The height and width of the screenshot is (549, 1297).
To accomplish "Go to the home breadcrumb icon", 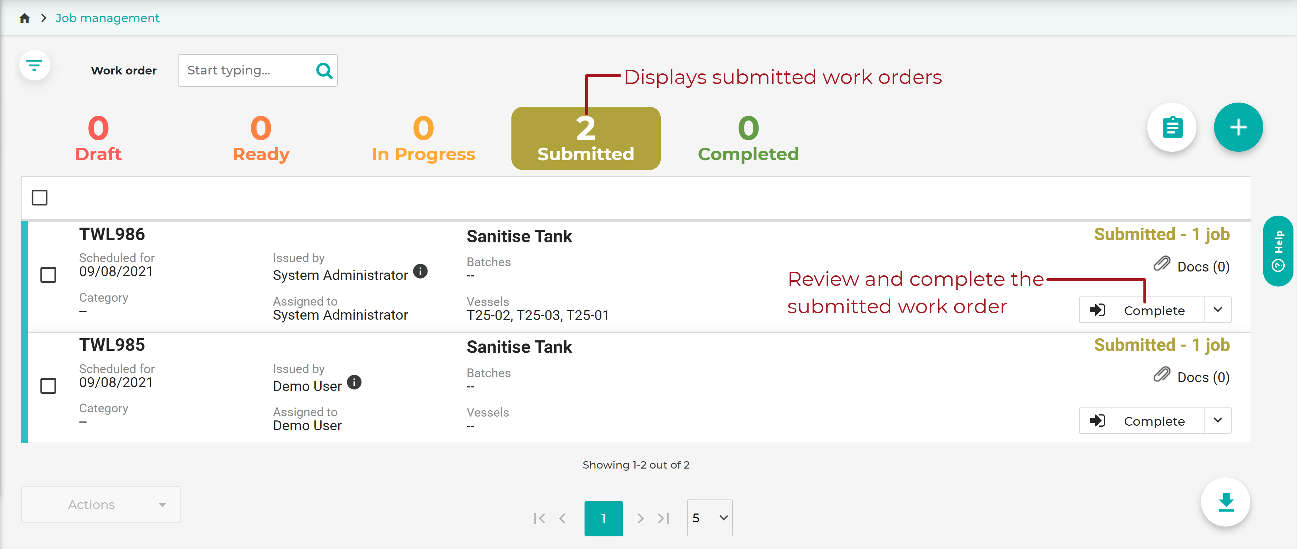I will tap(25, 18).
